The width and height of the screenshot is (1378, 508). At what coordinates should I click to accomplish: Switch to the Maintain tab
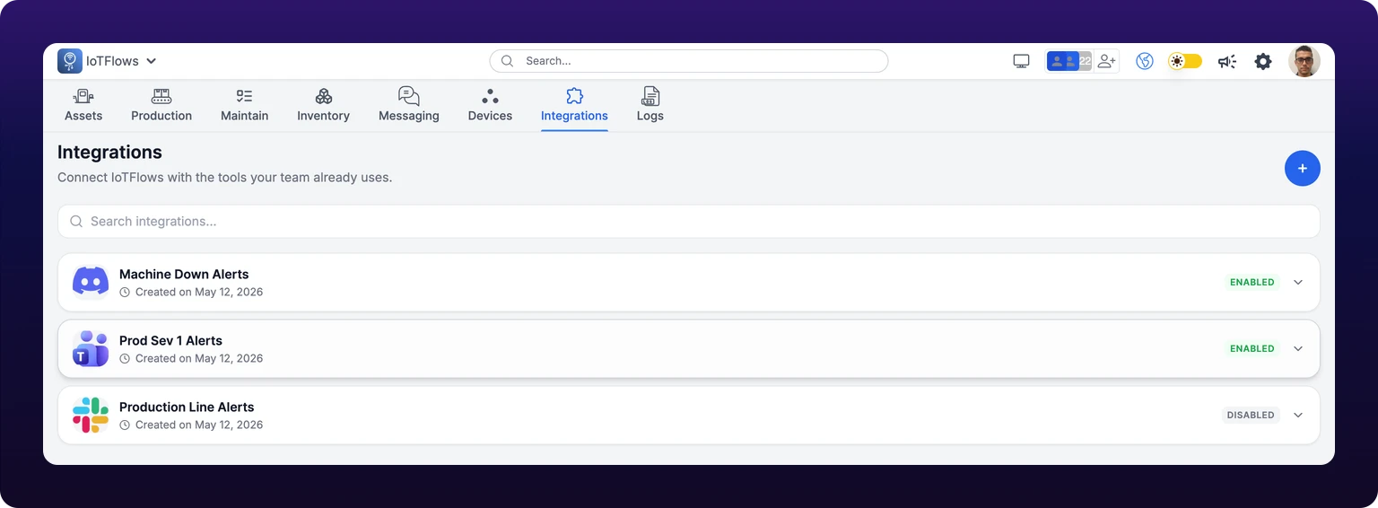[x=245, y=105]
